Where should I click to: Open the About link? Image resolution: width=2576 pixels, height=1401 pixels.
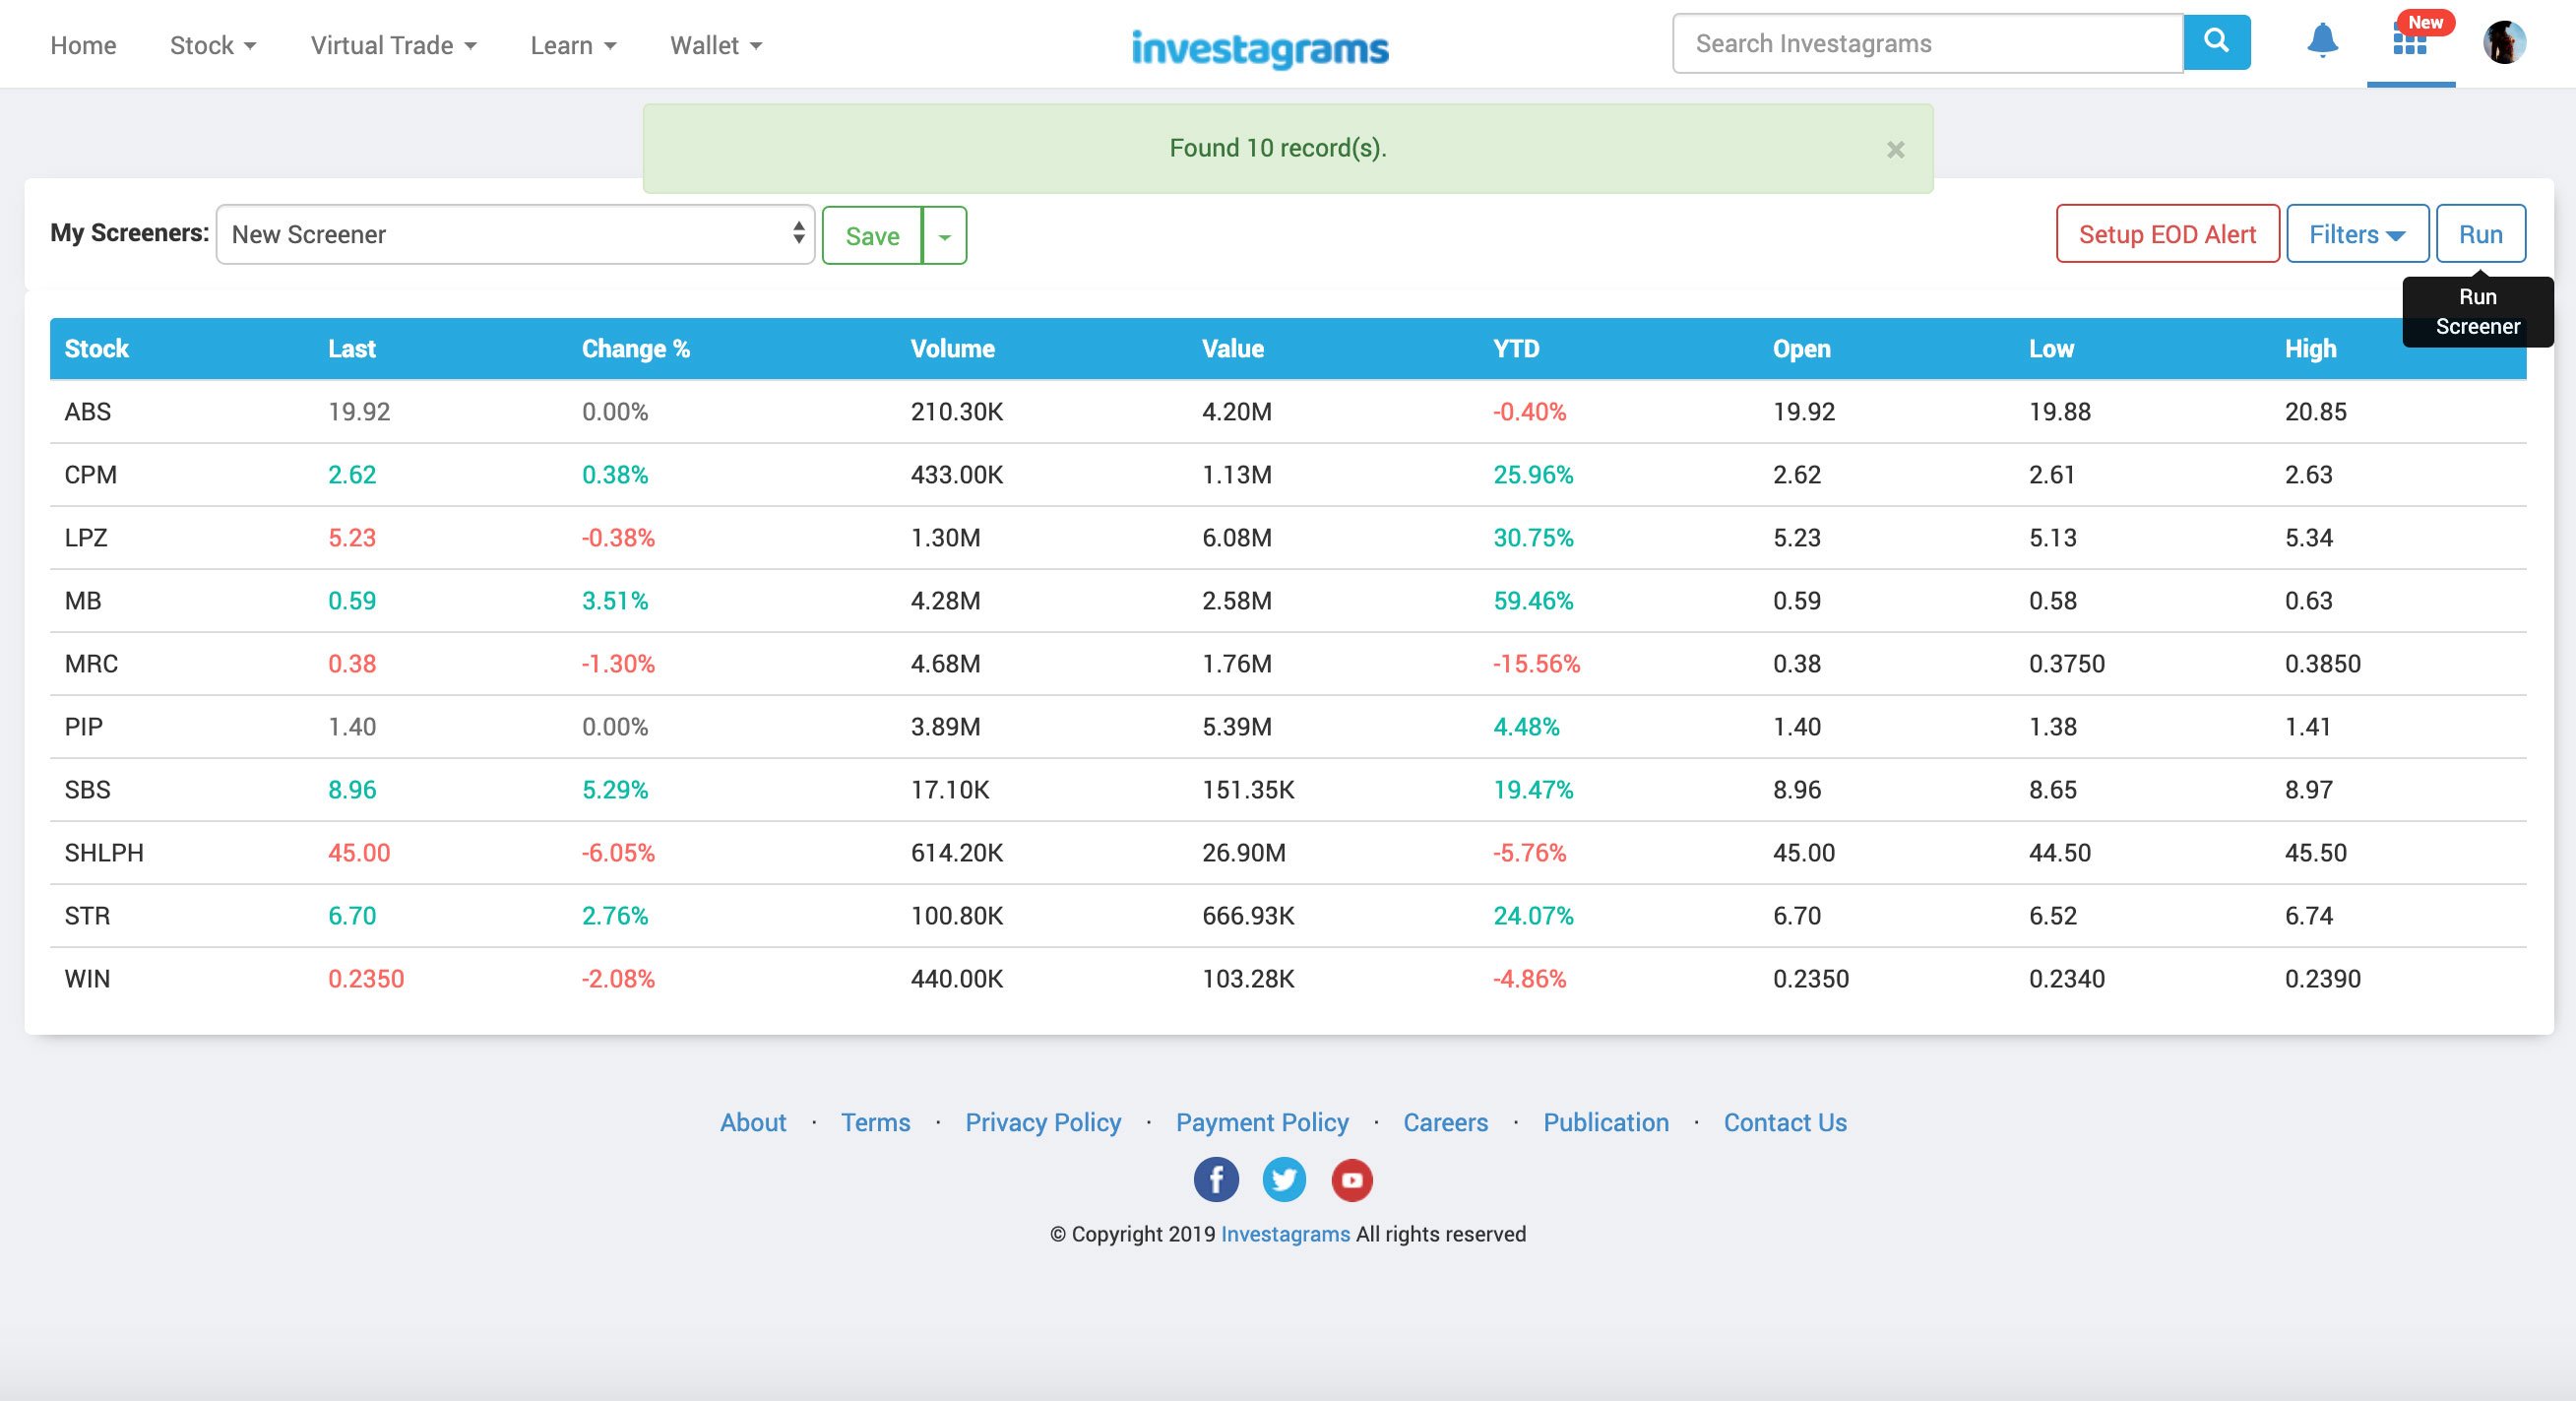[753, 1123]
